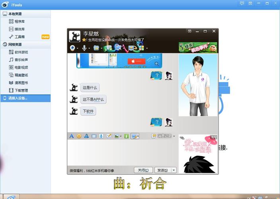Start a video call with webcam icon
The image size is (280, 199).
[x=72, y=48]
